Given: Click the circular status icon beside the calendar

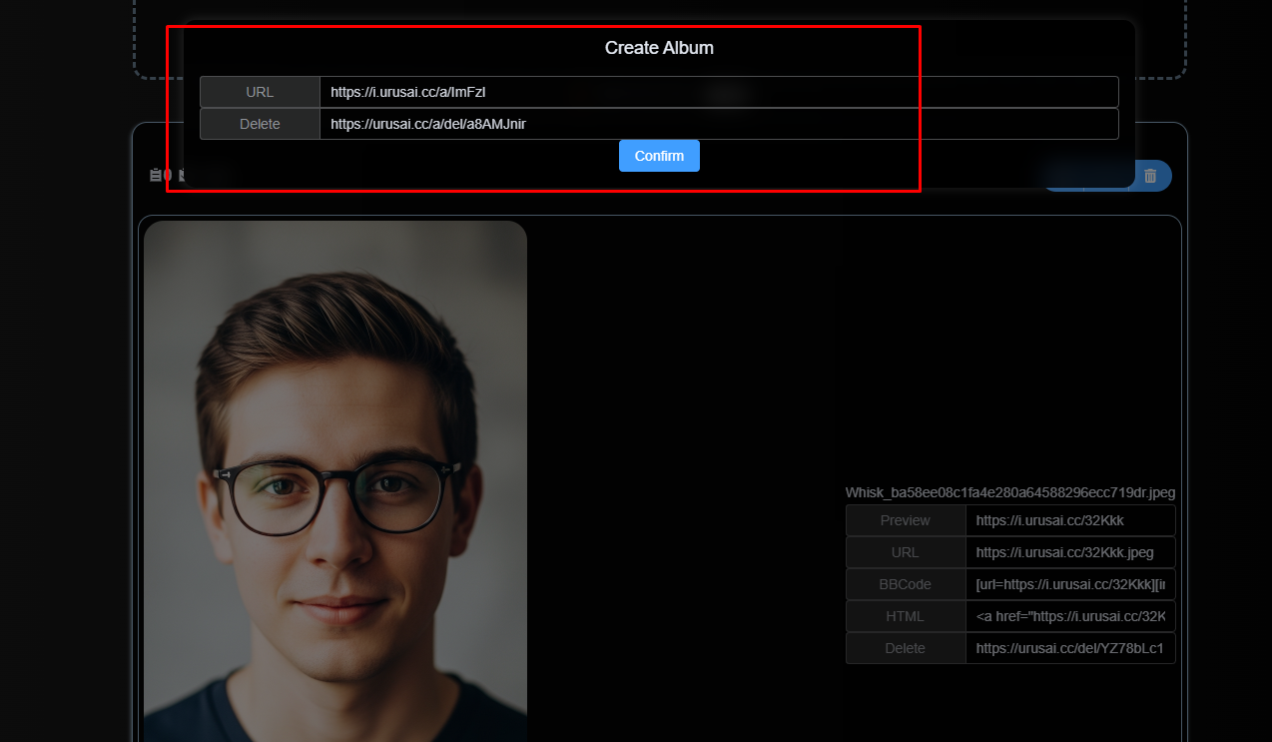Looking at the screenshot, I should (x=167, y=175).
